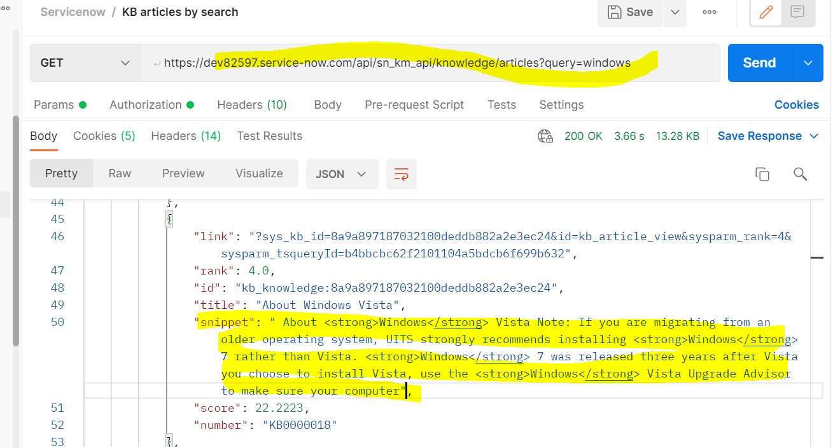Open the Save options dropdown arrow
840x448 pixels.
(x=675, y=12)
